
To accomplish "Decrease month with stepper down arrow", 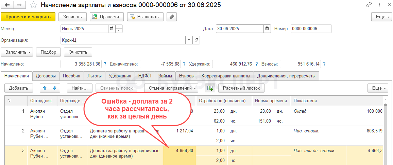I will tap(119, 31).
